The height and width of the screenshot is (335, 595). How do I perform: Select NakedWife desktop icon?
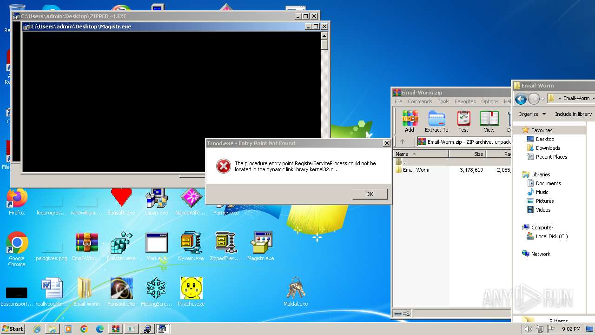click(191, 202)
